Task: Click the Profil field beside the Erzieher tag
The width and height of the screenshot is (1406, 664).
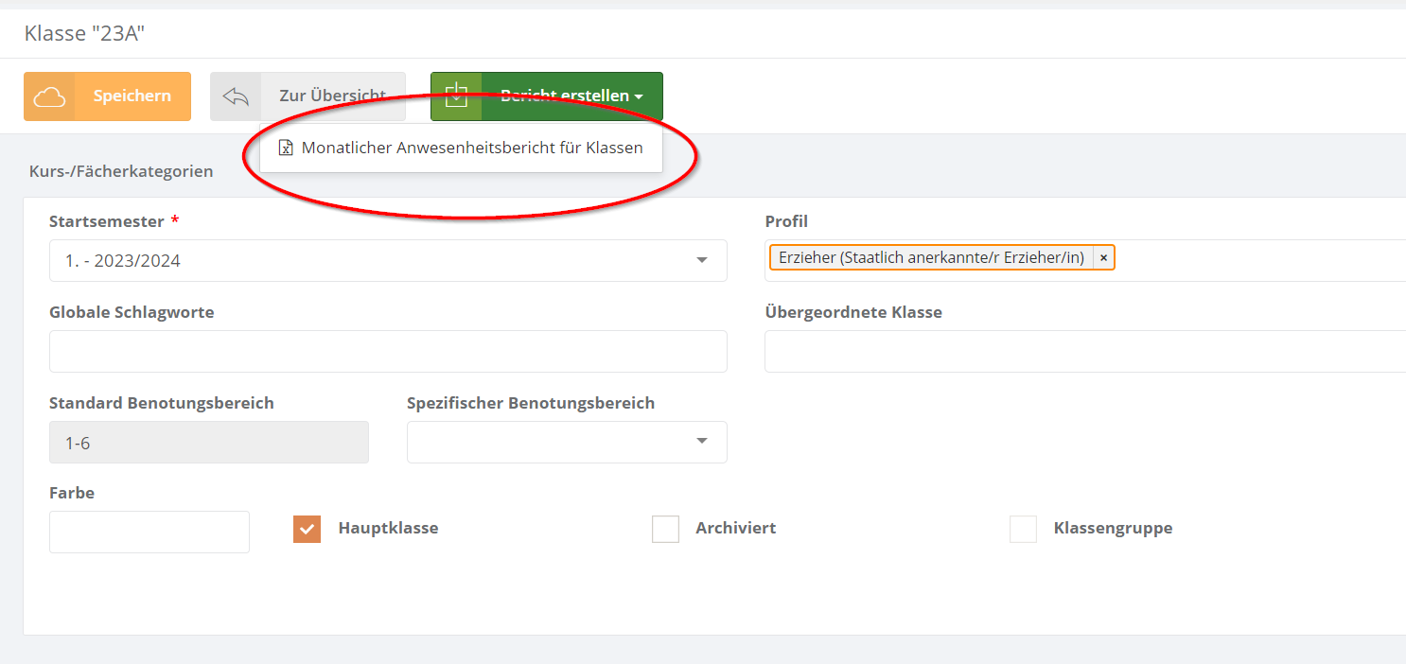Action: [x=1258, y=260]
